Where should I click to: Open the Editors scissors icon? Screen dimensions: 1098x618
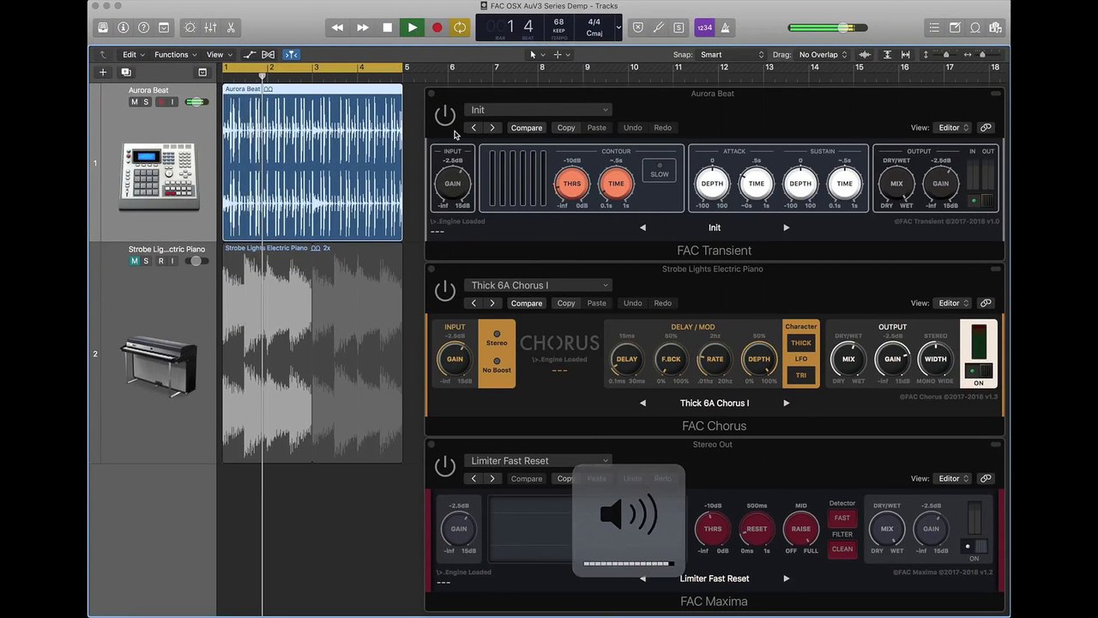pyautogui.click(x=231, y=27)
